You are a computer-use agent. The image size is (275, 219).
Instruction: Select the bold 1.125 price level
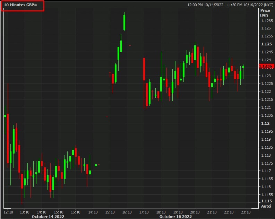[x=266, y=44]
